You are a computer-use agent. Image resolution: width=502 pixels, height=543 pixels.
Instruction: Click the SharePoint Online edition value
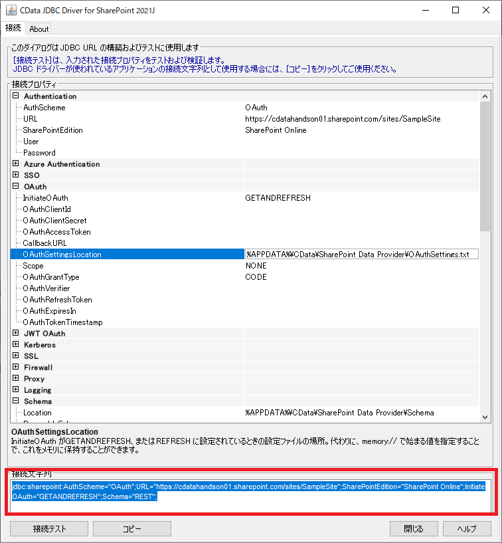(x=276, y=130)
